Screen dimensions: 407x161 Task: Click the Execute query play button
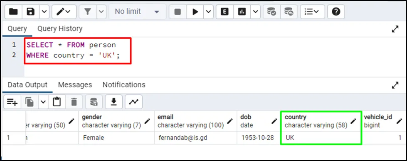195,12
